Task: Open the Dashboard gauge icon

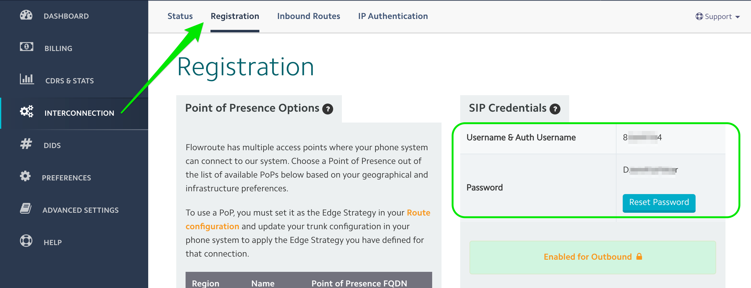Action: (26, 15)
